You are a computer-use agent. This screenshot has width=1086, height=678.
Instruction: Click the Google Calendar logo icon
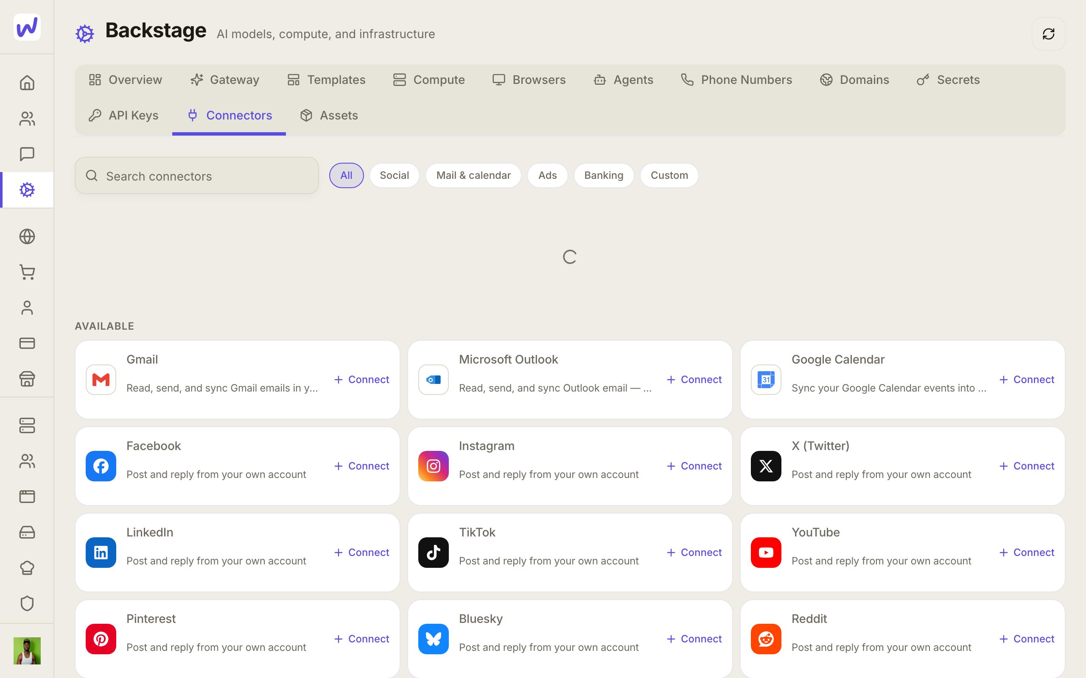tap(766, 380)
